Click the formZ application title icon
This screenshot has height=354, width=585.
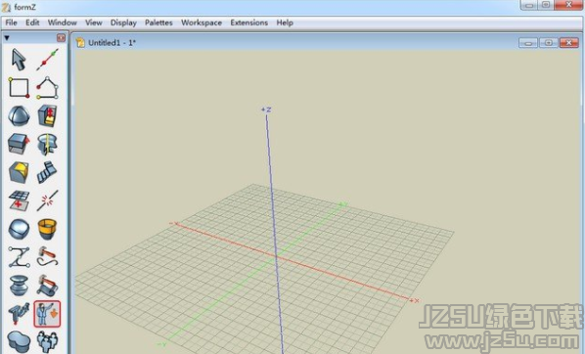(6, 7)
